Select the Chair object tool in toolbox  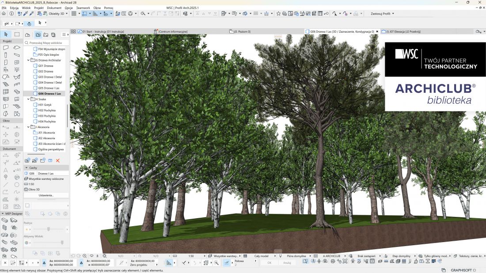click(x=6, y=70)
